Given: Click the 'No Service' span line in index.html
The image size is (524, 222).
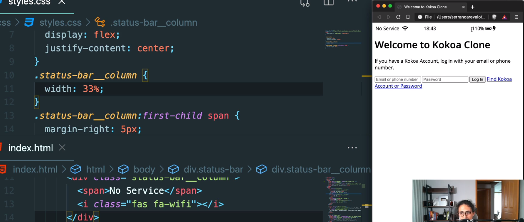Looking at the screenshot, I should click(x=140, y=191).
